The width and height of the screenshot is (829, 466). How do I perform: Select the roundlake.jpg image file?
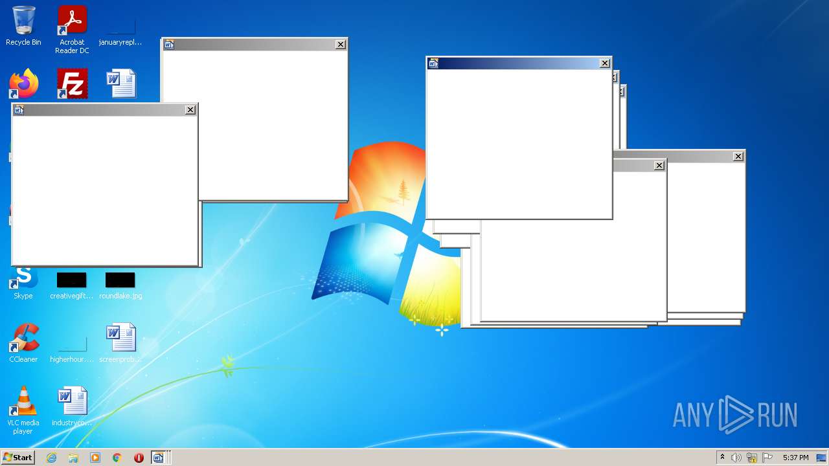[x=120, y=285]
